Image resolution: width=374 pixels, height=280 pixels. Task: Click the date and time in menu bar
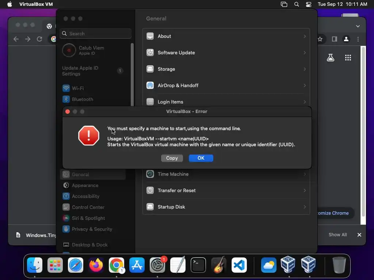tap(342, 4)
